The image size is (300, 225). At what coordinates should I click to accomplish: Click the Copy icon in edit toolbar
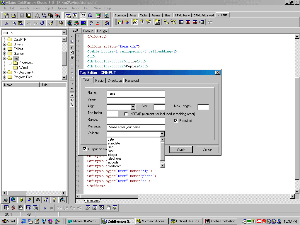(x=13, y=23)
